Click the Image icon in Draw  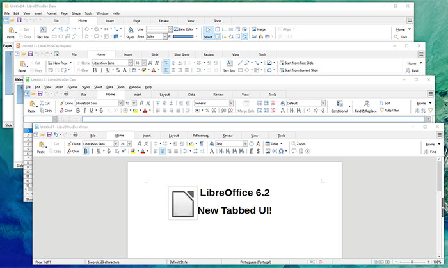tap(259, 29)
